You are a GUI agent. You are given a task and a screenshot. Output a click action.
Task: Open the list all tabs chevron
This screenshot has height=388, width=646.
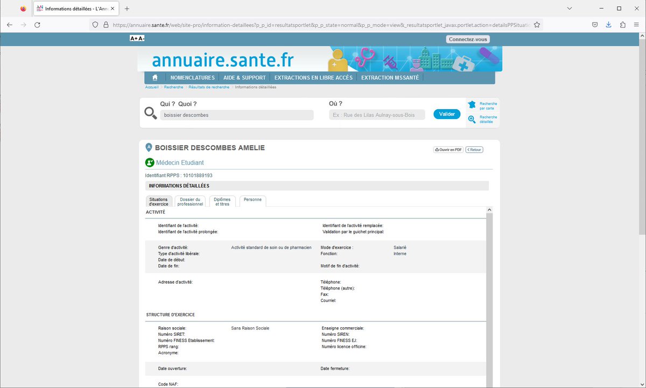[570, 9]
